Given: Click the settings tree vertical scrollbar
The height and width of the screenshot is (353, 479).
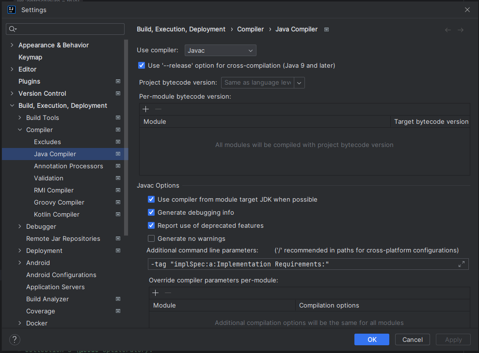Looking at the screenshot, I should (x=126, y=138).
